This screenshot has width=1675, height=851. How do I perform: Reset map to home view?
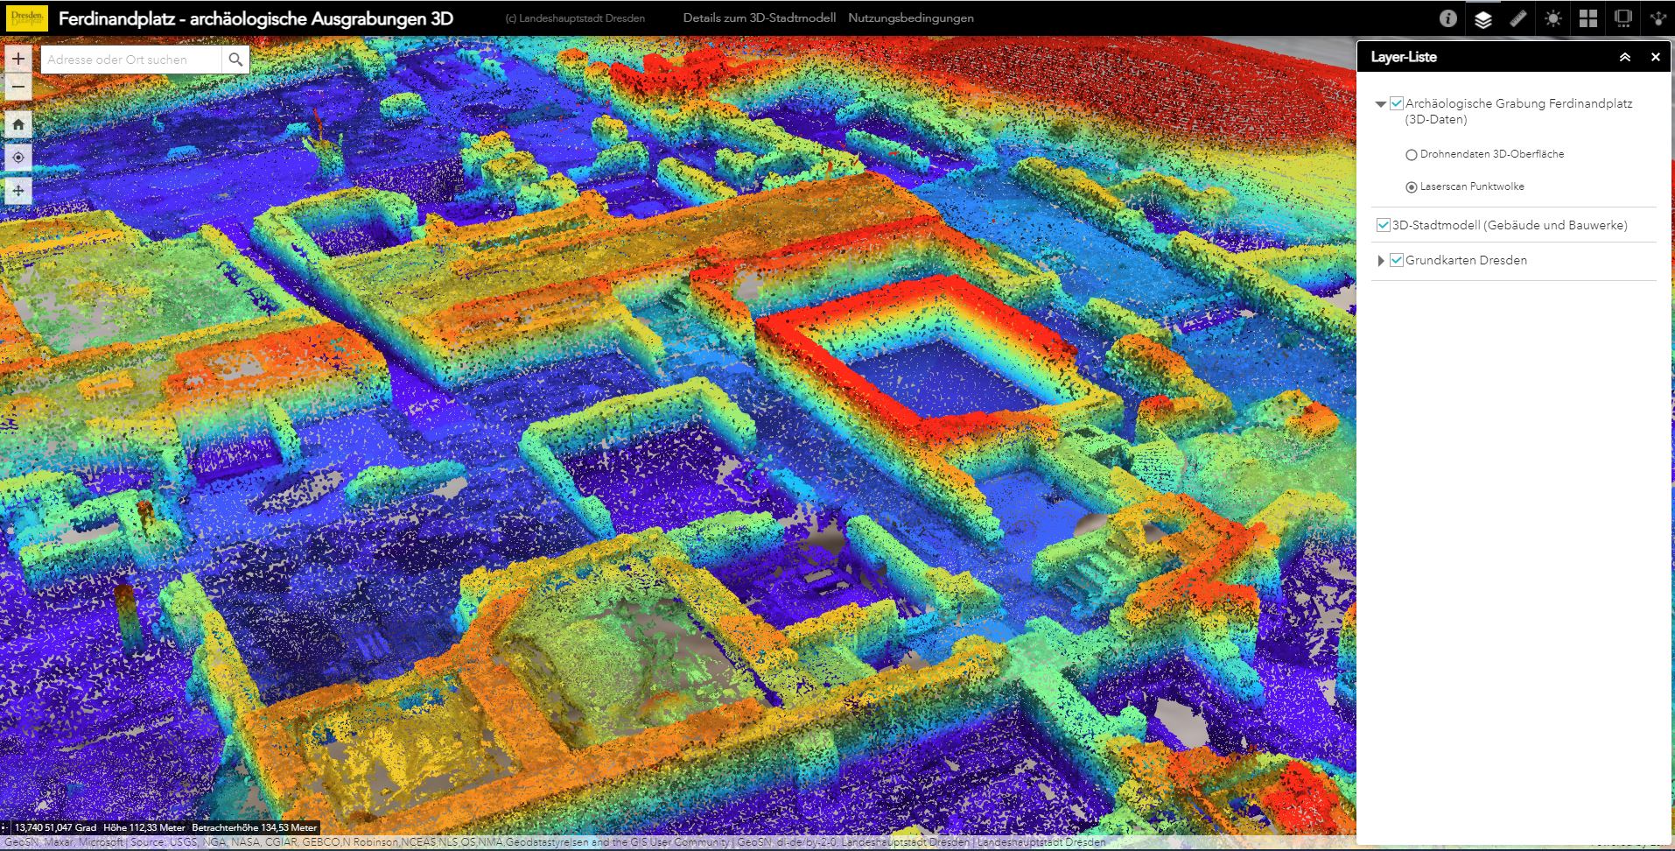point(18,124)
